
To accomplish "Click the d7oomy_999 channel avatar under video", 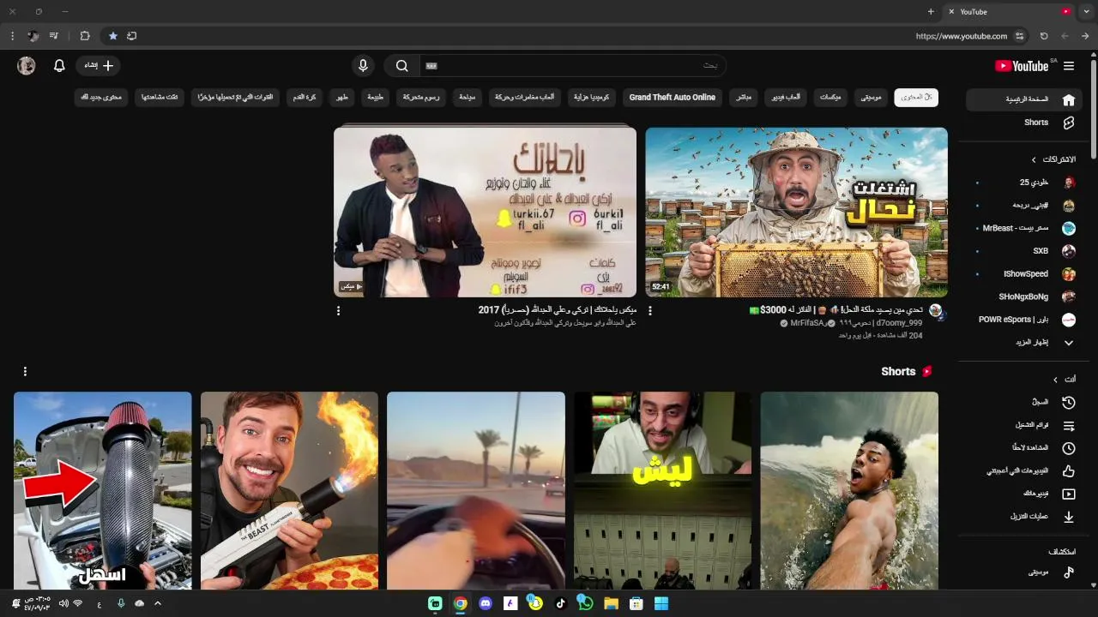I will click(936, 311).
